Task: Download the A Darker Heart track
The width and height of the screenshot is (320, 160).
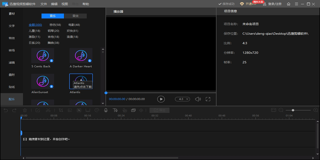Action: pyautogui.click(x=90, y=61)
